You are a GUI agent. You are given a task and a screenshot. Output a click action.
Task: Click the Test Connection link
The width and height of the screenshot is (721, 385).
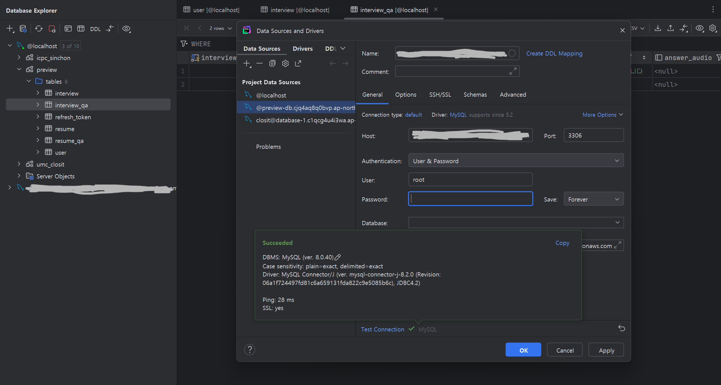click(382, 329)
